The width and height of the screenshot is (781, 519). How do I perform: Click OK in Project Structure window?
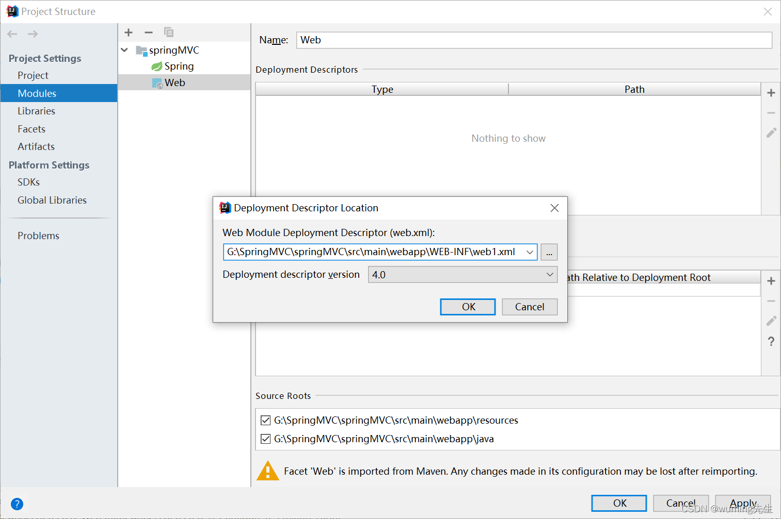click(619, 503)
